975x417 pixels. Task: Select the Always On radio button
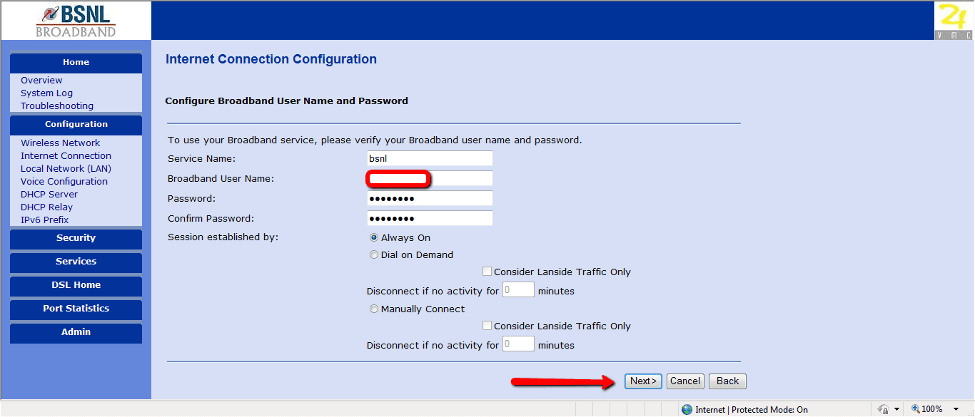(x=374, y=238)
